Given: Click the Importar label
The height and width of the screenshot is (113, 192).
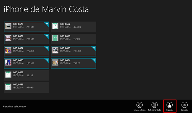Looking at the screenshot, I should 169,110.
